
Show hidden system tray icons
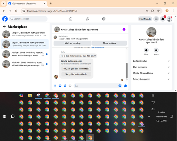coord(149,116)
